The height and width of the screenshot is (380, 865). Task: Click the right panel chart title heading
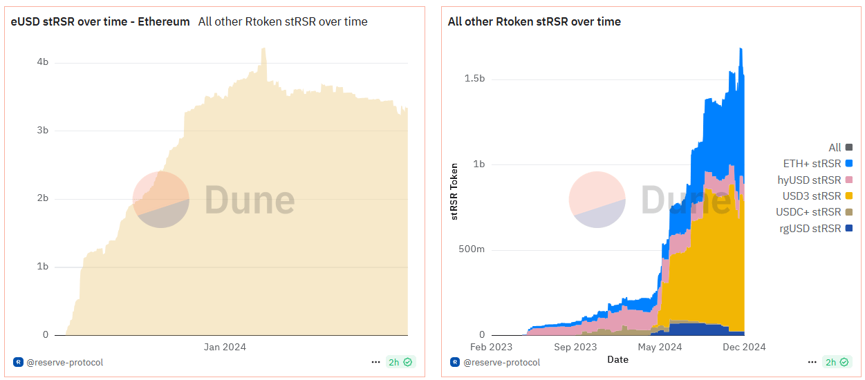[534, 21]
